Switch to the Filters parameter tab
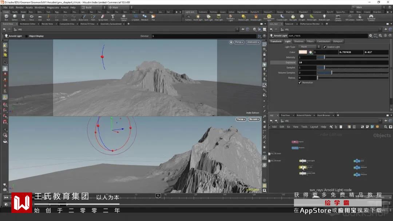The width and height of the screenshot is (393, 221). [310, 41]
